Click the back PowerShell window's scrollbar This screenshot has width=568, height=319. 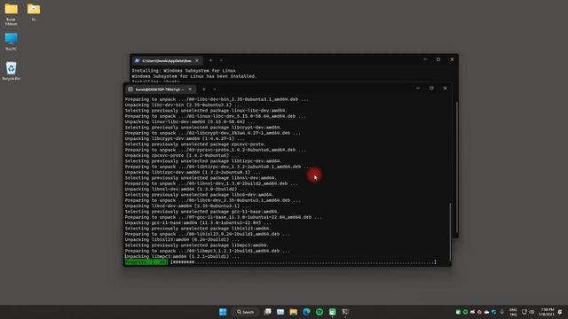[457, 167]
